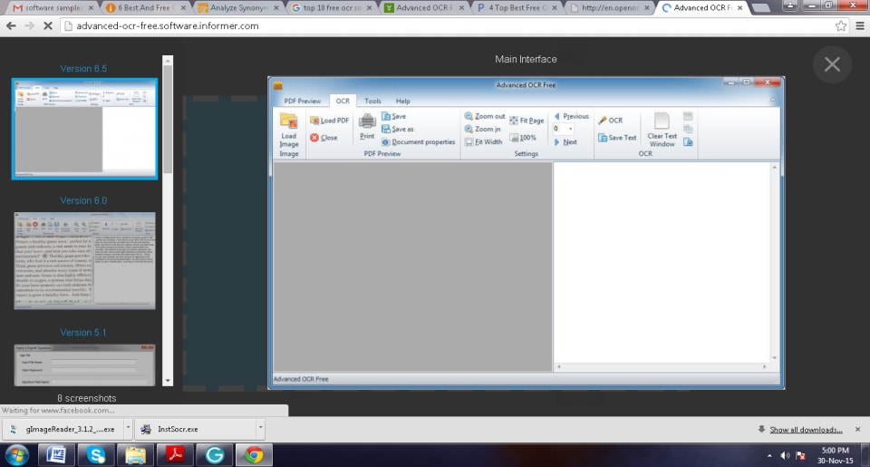Close the downloads bar
Image resolution: width=870 pixels, height=467 pixels.
tap(858, 429)
